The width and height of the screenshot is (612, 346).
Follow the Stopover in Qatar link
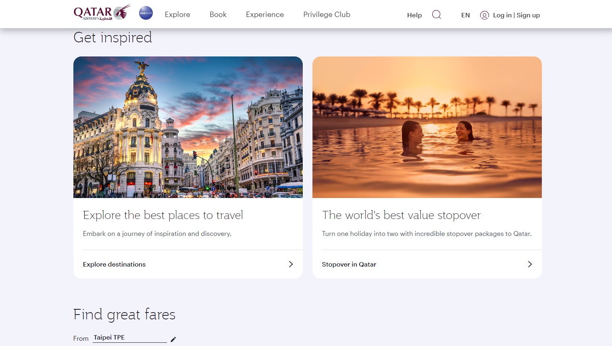pyautogui.click(x=349, y=264)
